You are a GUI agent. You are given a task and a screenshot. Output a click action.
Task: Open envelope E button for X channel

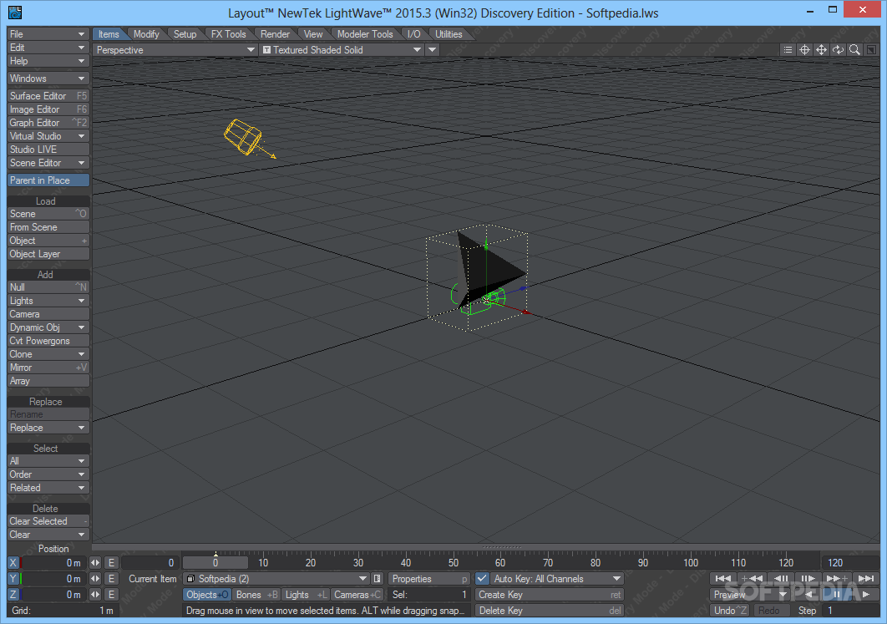point(111,562)
